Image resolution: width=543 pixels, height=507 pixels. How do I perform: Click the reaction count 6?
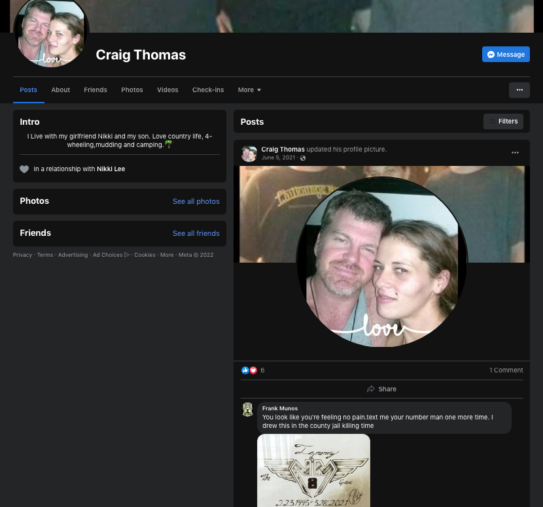(x=262, y=370)
